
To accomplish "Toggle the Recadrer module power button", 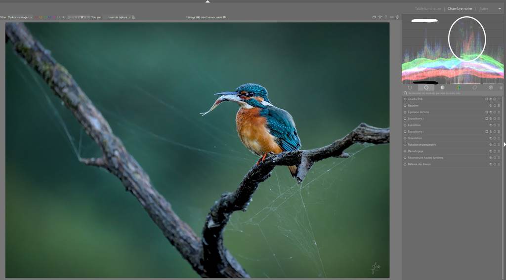I will point(405,106).
